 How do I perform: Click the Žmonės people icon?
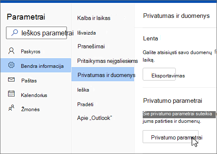click(11, 108)
